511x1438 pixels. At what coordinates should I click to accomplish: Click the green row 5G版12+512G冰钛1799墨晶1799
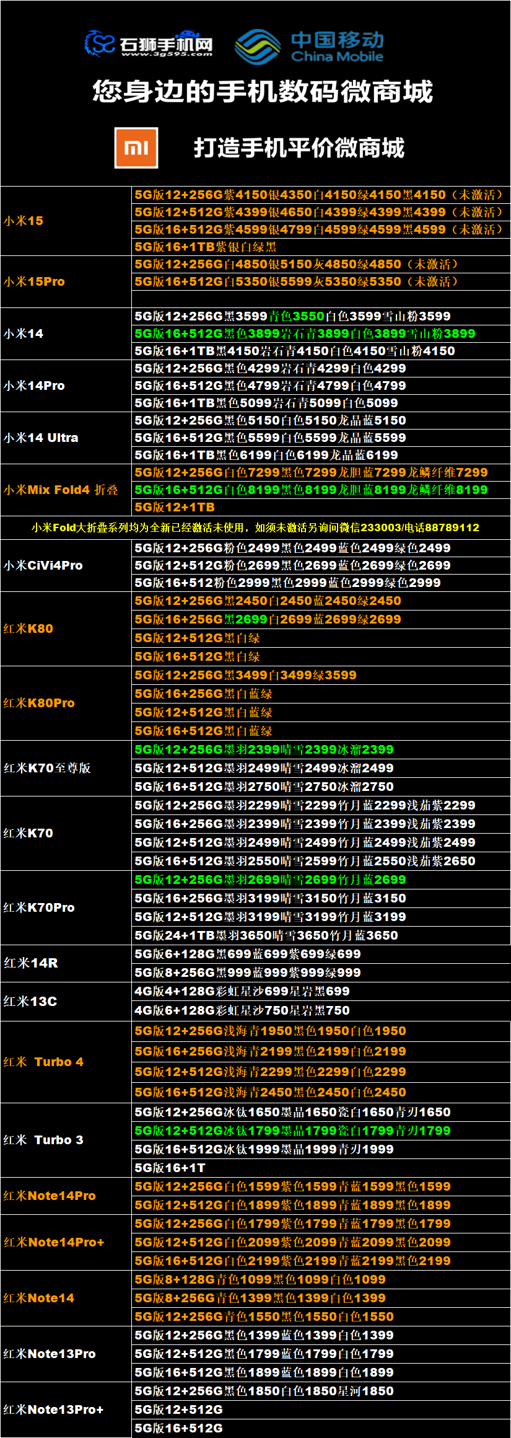[x=321, y=1131]
